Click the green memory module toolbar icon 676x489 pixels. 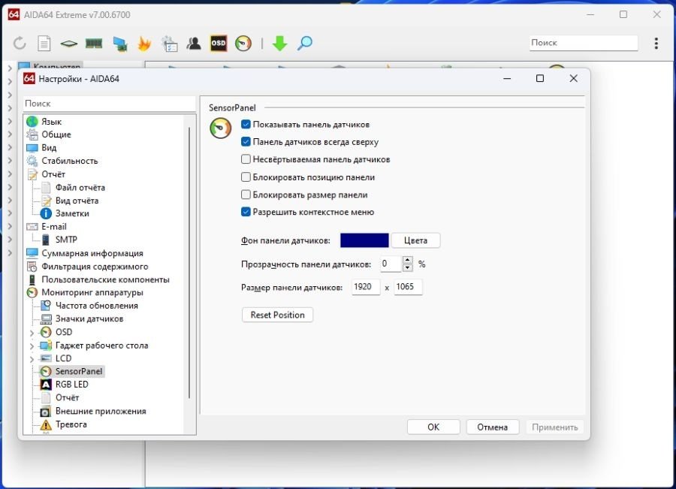[x=94, y=43]
